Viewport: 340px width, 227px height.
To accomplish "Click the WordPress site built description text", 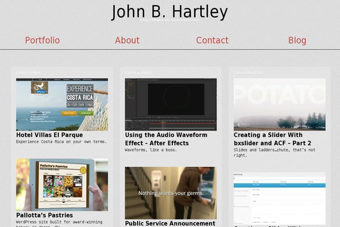I will tap(59, 223).
